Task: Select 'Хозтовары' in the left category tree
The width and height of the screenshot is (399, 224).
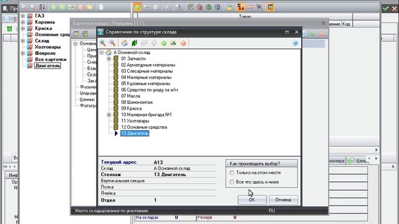Action: 47,47
